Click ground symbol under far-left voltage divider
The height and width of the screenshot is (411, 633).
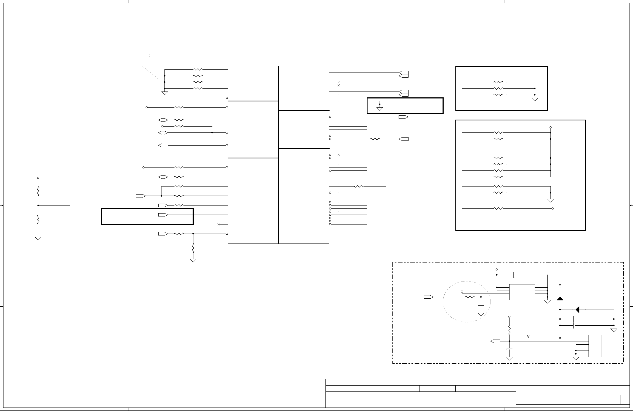click(x=38, y=238)
